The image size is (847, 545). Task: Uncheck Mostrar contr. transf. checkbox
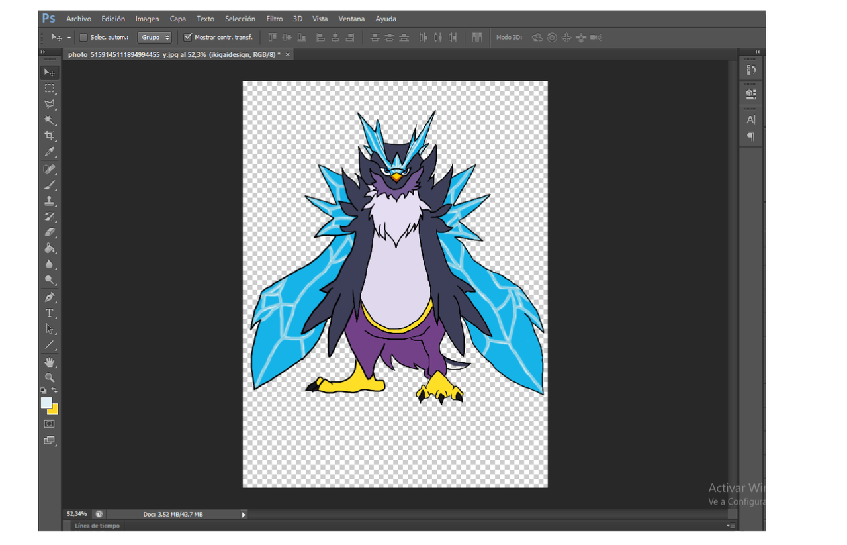[188, 38]
